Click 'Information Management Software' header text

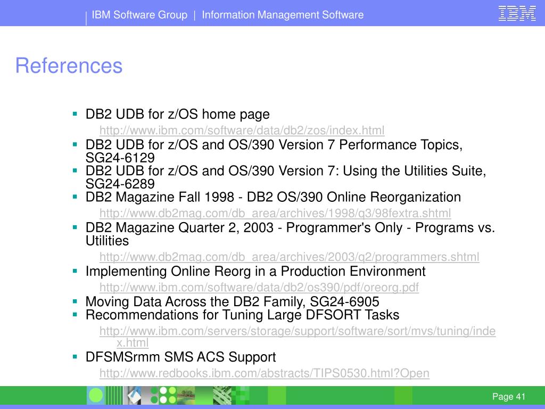(283, 15)
